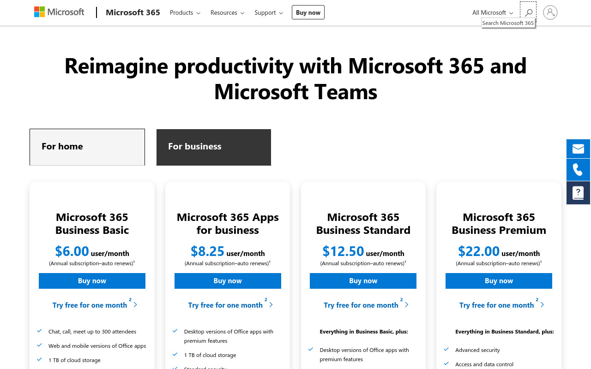Click the Reimagine productivity page headline
Screen dimensions: 591x369
click(x=295, y=78)
